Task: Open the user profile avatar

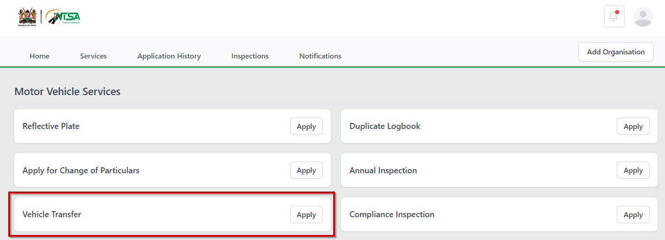Action: click(643, 17)
